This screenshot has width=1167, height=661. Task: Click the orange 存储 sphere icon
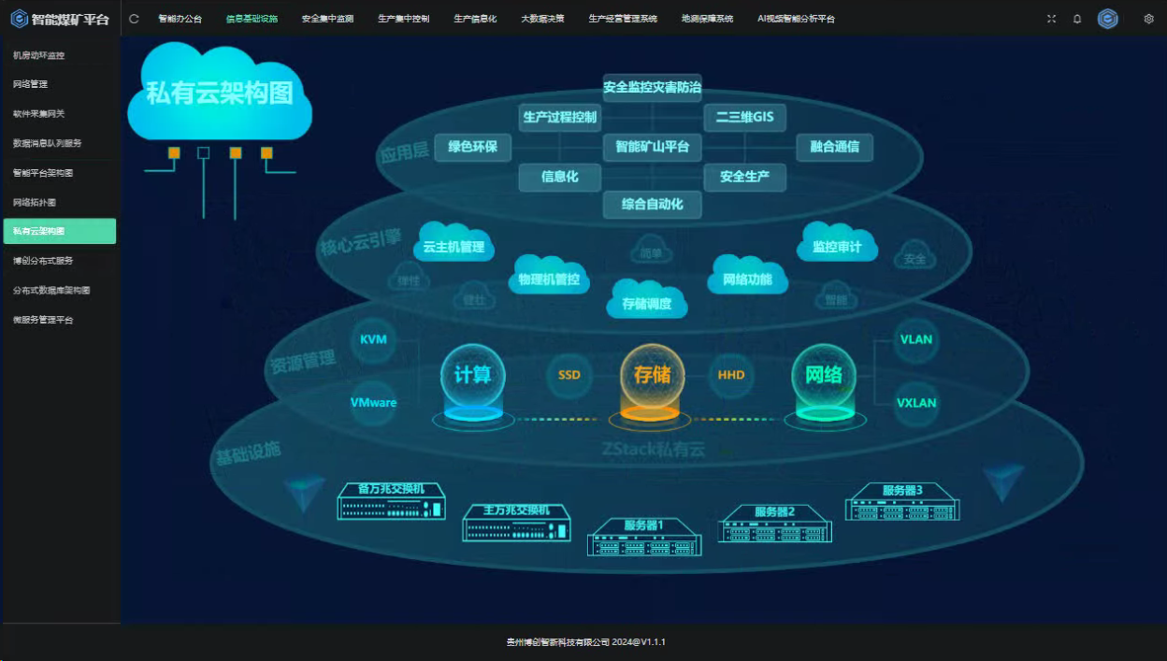click(x=652, y=376)
